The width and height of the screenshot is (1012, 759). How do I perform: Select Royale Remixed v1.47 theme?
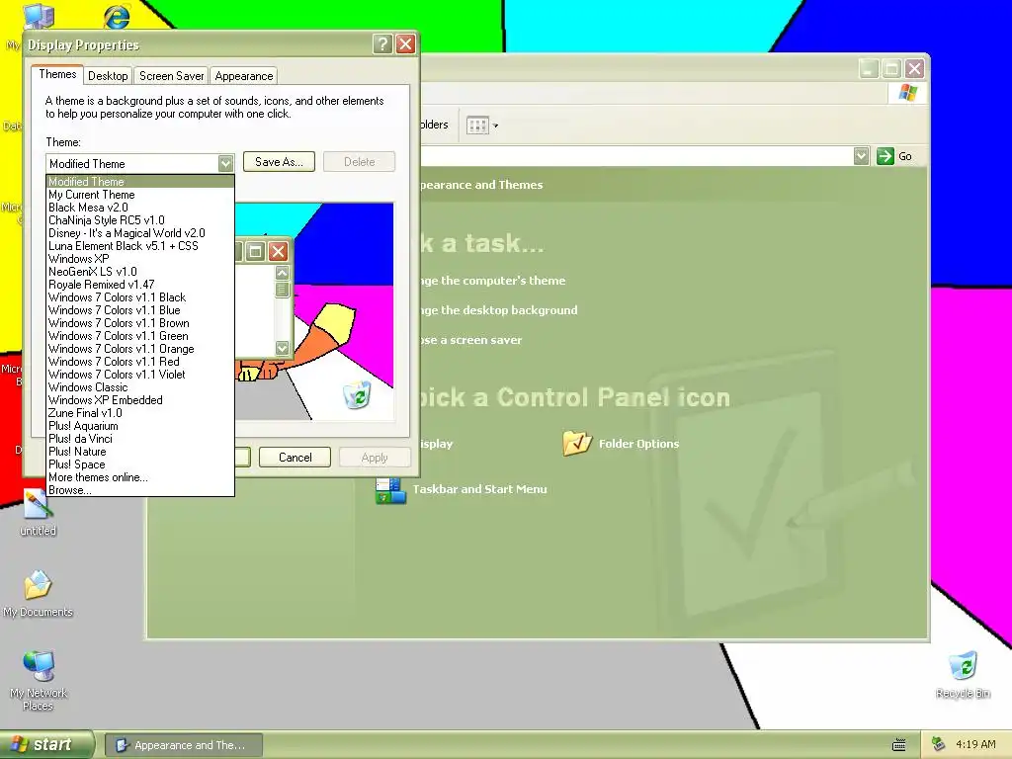tap(140, 285)
